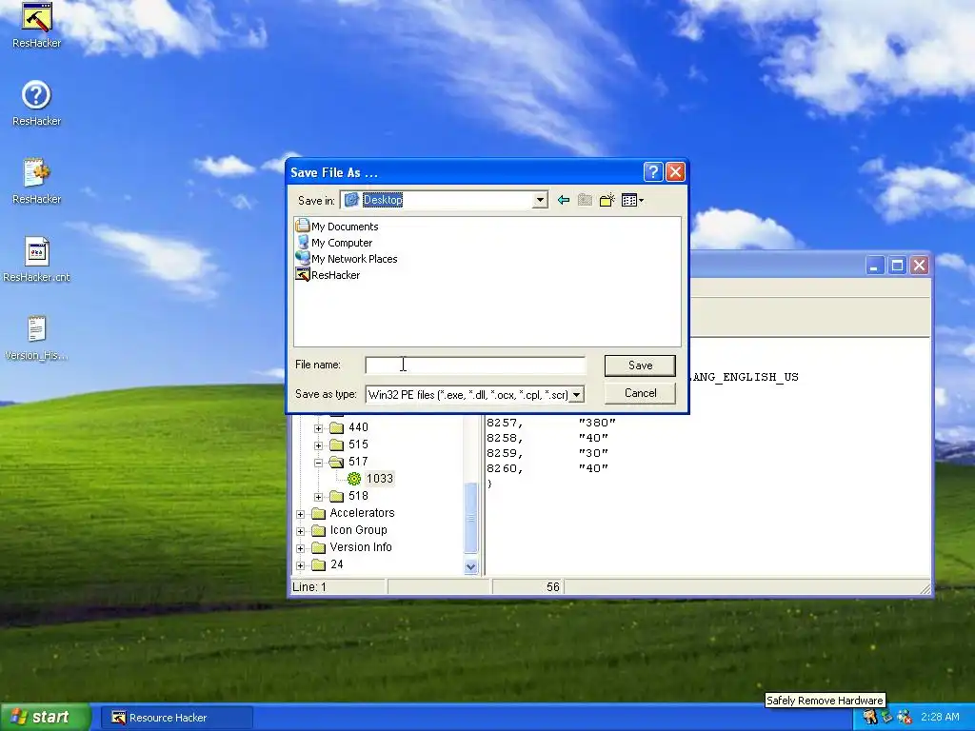Open the Version_His text file icon
Viewport: 975px width, 731px height.
coord(36,329)
